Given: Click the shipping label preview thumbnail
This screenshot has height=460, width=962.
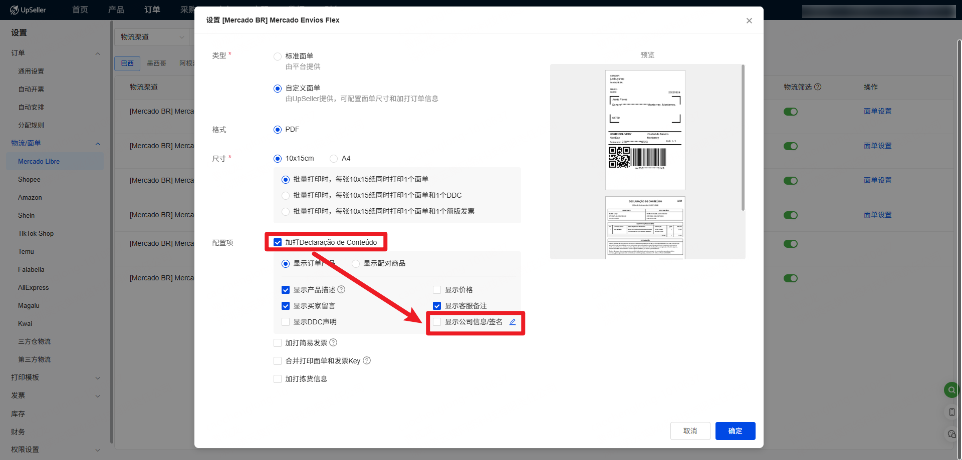Looking at the screenshot, I should [645, 130].
